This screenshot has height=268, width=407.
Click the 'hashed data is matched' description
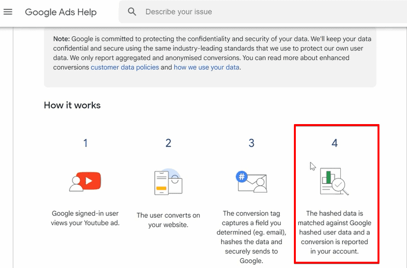(x=334, y=232)
